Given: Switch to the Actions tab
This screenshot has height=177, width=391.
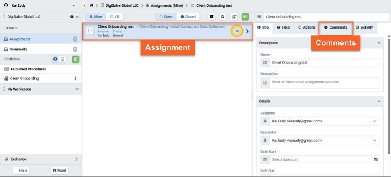Looking at the screenshot, I should pyautogui.click(x=307, y=27).
